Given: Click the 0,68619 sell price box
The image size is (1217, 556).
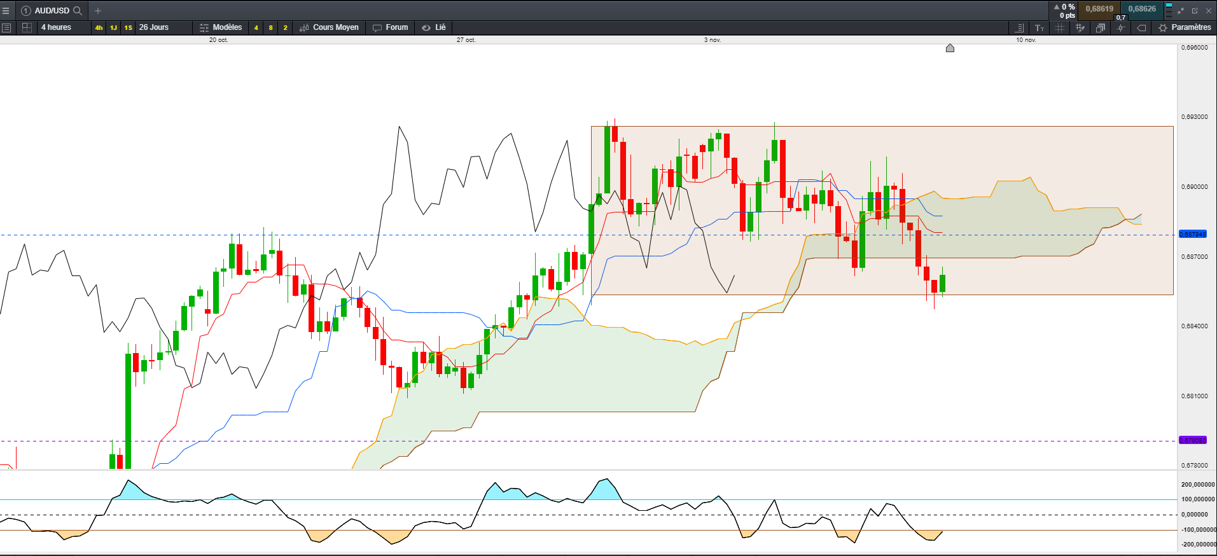Looking at the screenshot, I should [x=1099, y=9].
